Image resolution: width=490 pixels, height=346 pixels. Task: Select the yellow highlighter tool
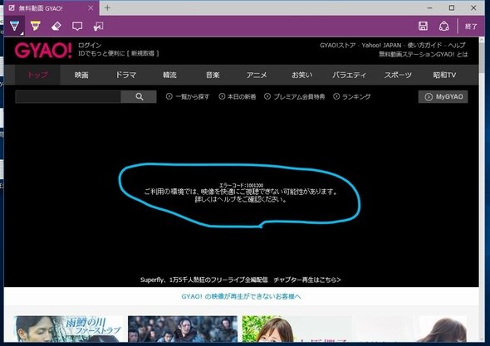coord(36,26)
